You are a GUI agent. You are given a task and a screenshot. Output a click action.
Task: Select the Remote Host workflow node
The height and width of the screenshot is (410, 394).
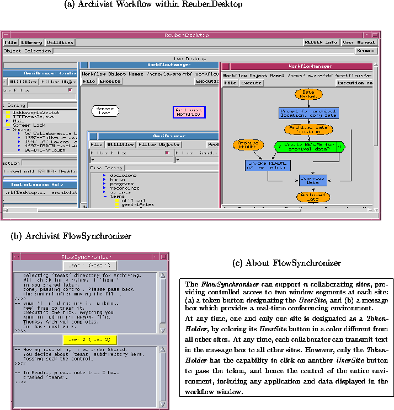105,111
